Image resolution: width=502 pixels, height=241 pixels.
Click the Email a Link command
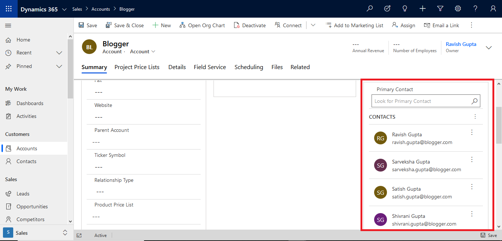pyautogui.click(x=441, y=25)
